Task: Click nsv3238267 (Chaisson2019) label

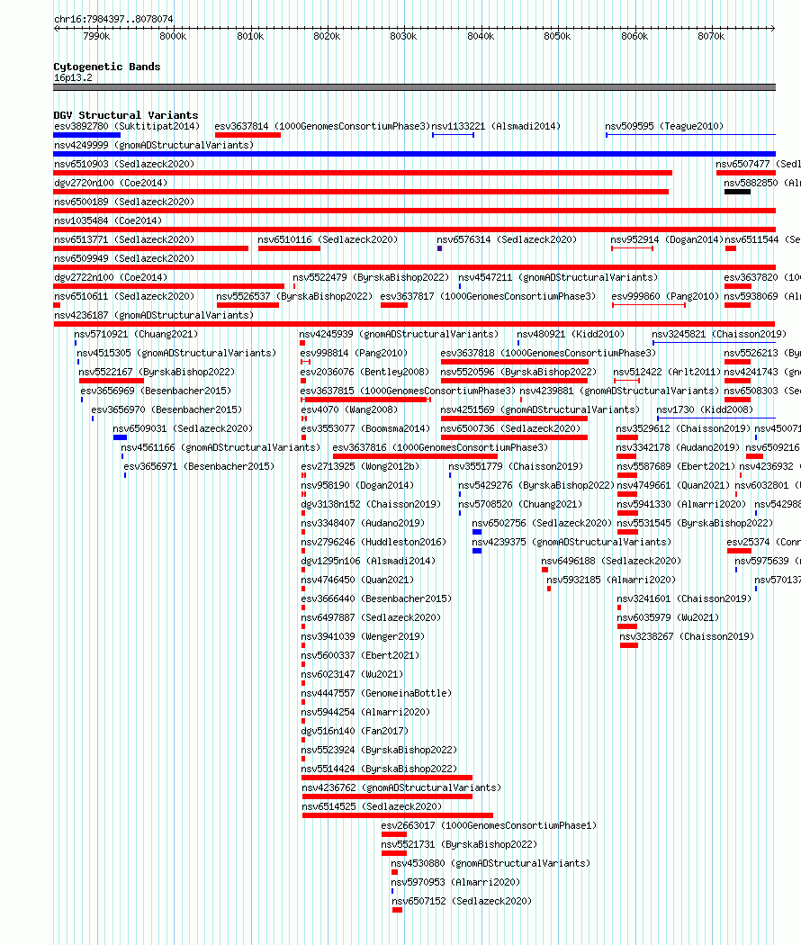Action: pyautogui.click(x=687, y=636)
